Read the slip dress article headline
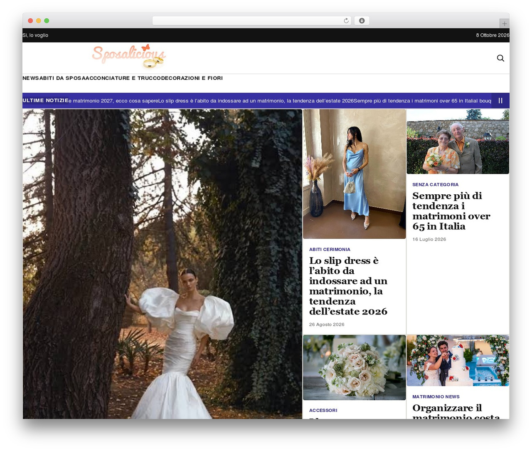The height and width of the screenshot is (451, 532). (x=348, y=286)
